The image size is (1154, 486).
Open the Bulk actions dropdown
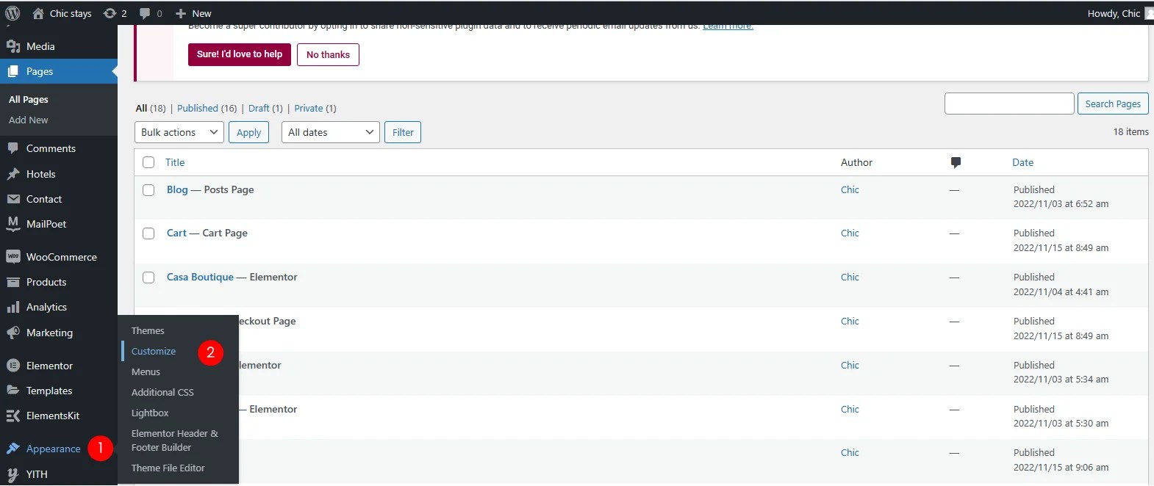point(179,132)
